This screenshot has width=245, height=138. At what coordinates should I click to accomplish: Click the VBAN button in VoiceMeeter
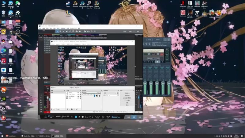[x=149, y=40]
